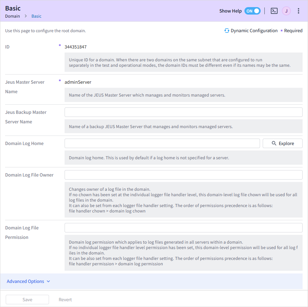Click the Dynamic Configuration refresh icon
Screen dimensions: 308x307
(x=227, y=30)
